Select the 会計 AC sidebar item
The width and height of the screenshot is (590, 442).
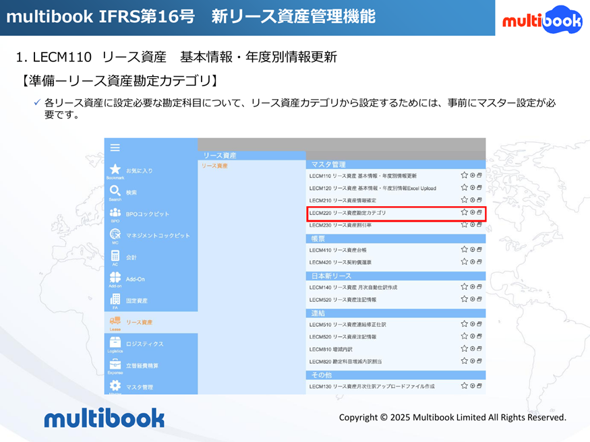(x=123, y=258)
